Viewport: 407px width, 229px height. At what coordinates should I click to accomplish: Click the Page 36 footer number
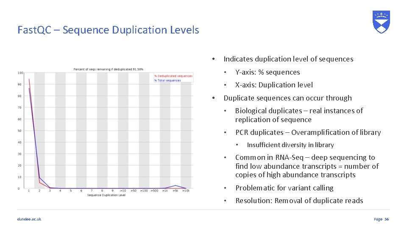(381, 219)
